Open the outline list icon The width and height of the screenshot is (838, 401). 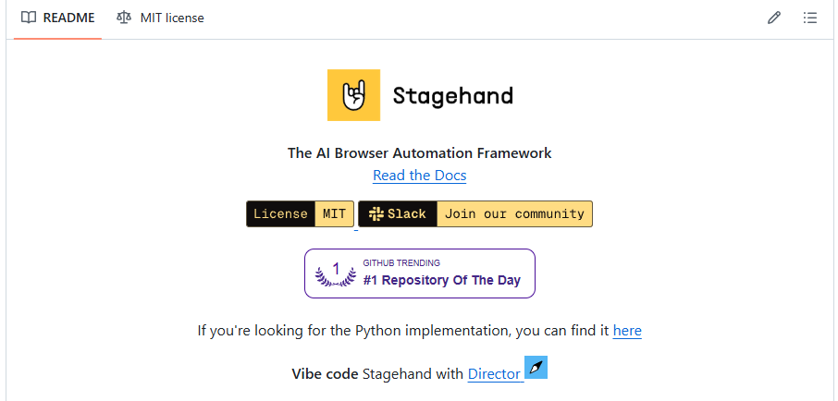[x=810, y=18]
